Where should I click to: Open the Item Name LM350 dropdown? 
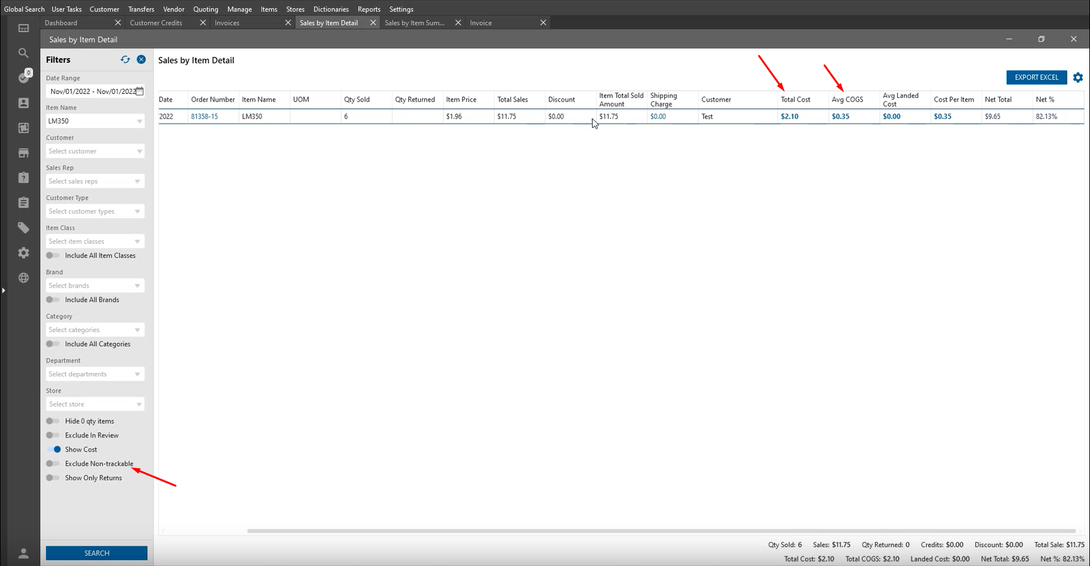pos(95,121)
